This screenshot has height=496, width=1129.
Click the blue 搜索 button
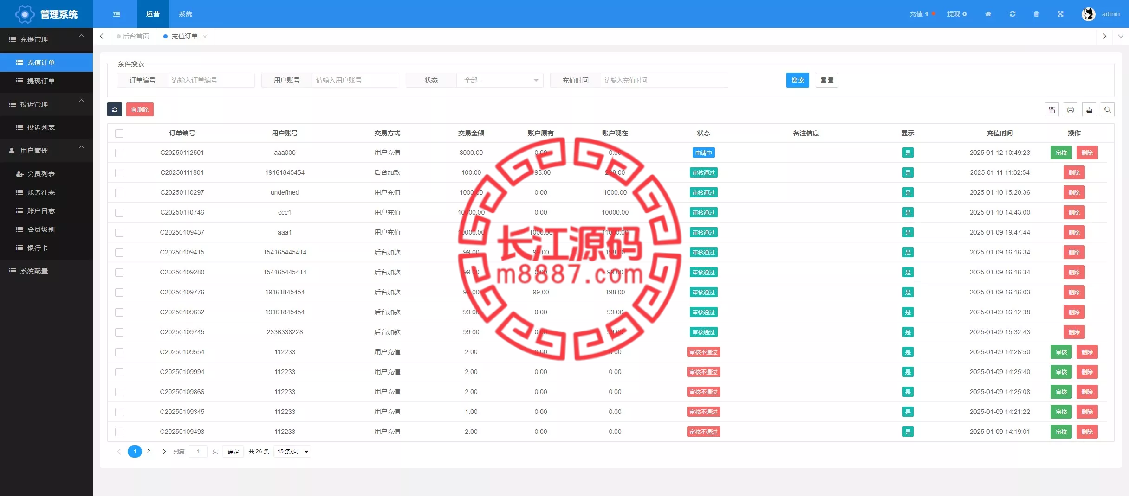pos(798,80)
